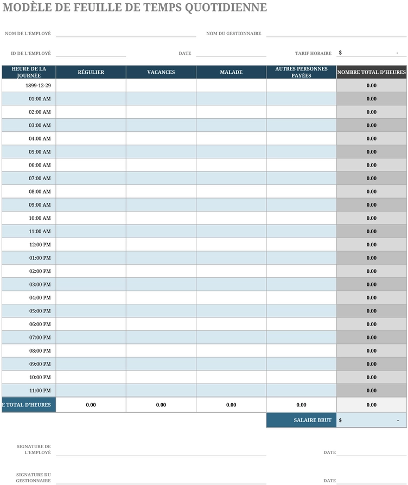The image size is (408, 485).
Task: Click the total hours 0.00 for 06:00 AM
Action: (372, 165)
